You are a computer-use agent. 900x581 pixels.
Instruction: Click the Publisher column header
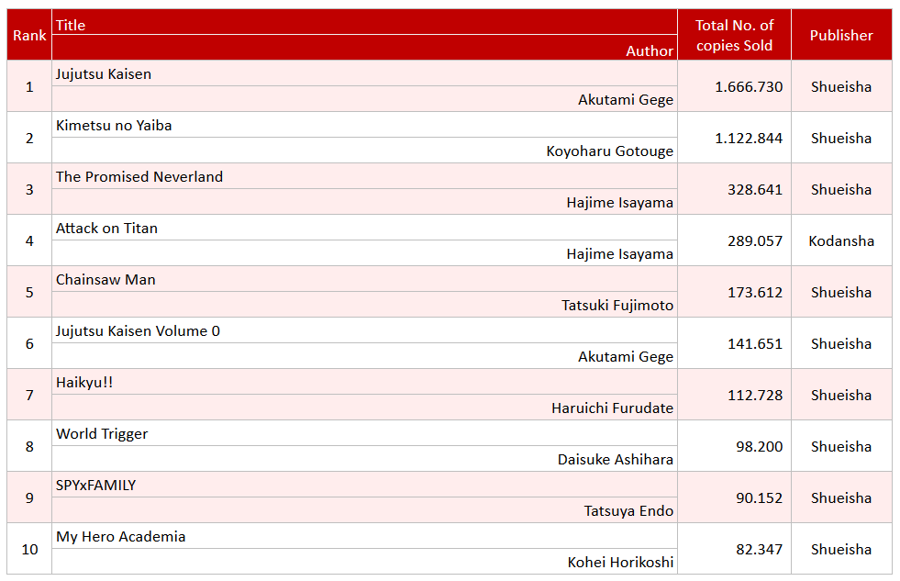coord(841,35)
